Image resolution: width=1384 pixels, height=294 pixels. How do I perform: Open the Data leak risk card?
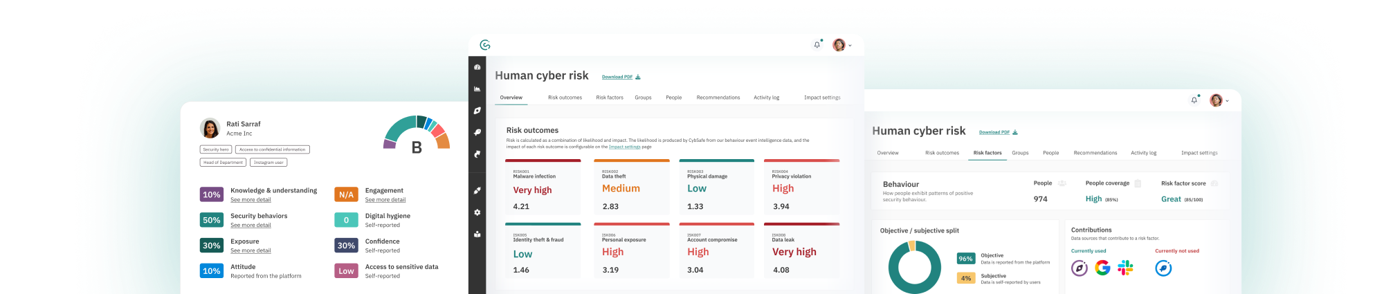pyautogui.click(x=801, y=250)
